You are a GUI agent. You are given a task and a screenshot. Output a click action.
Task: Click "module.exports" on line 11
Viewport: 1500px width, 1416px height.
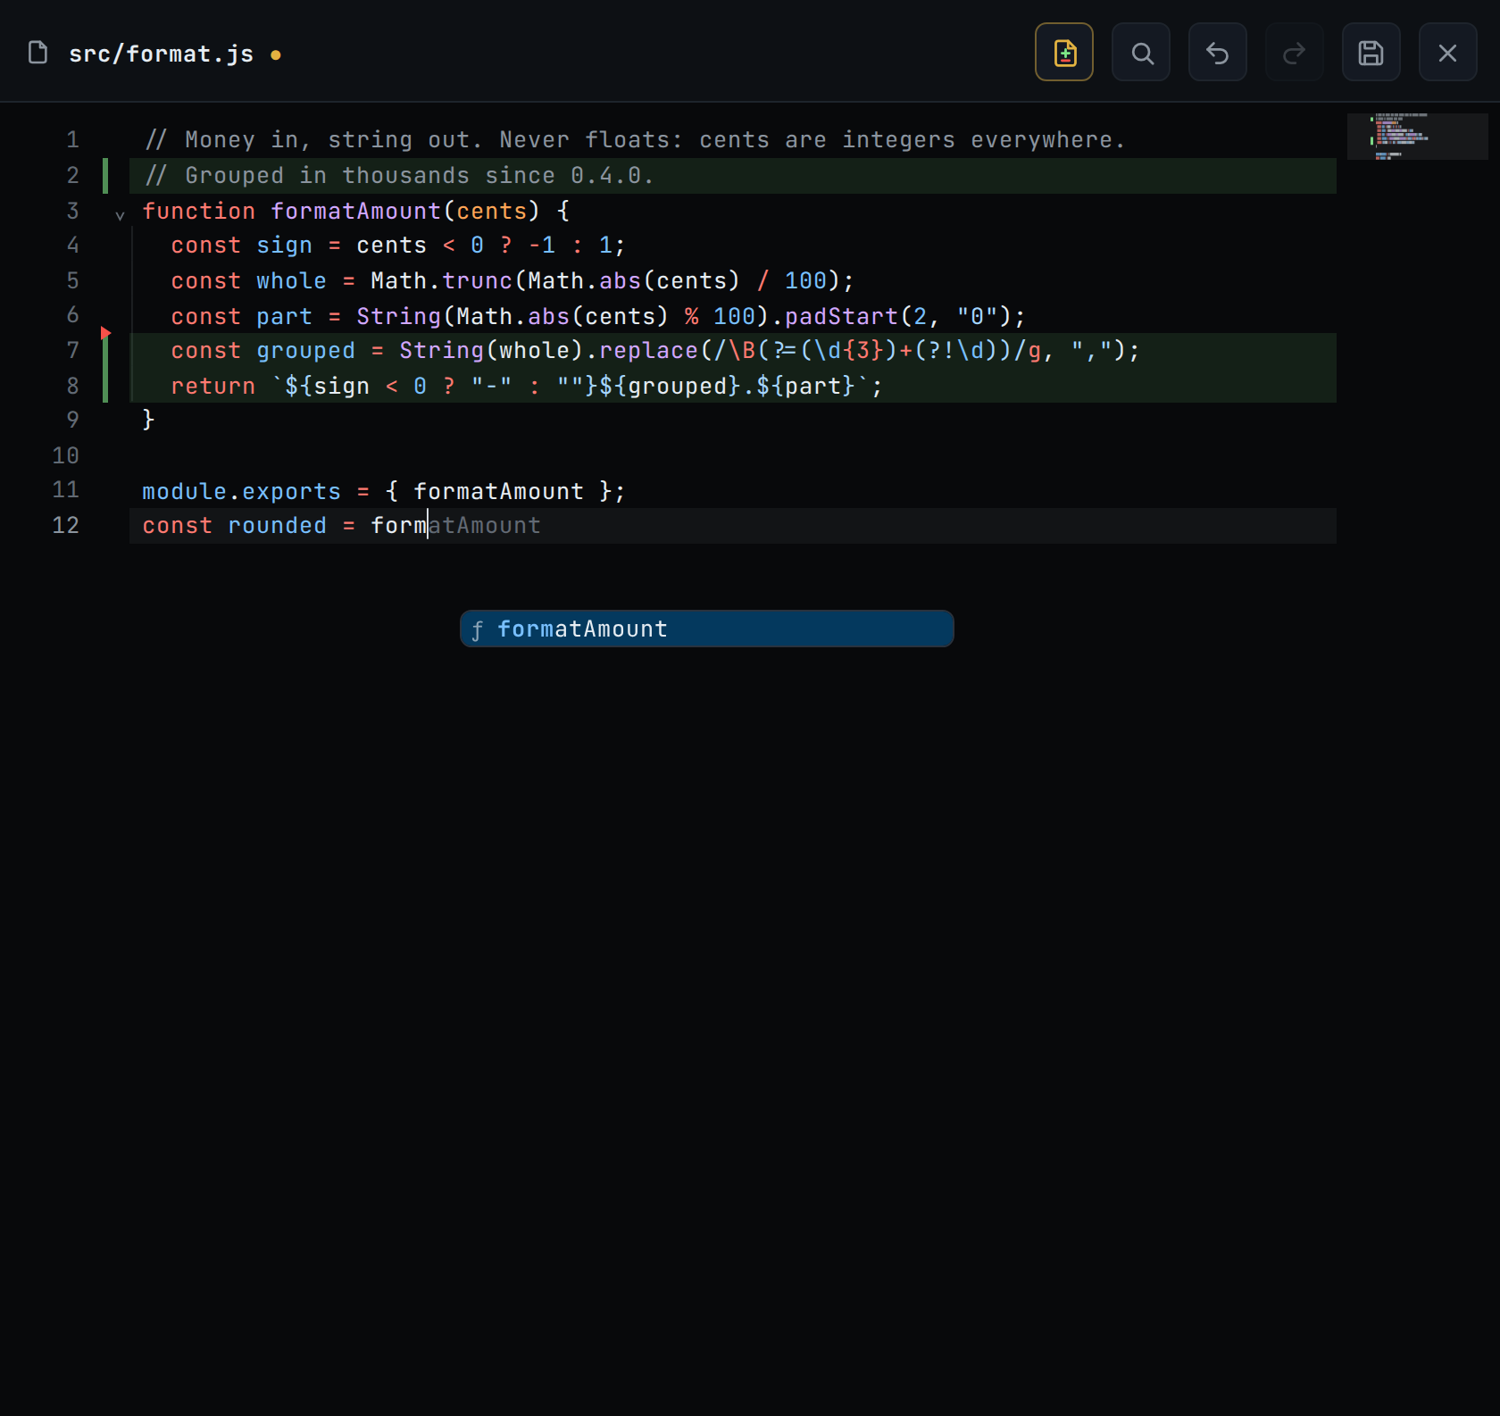242,492
